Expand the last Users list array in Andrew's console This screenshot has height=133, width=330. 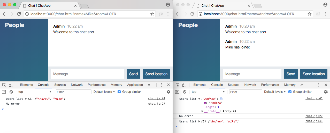(199, 121)
